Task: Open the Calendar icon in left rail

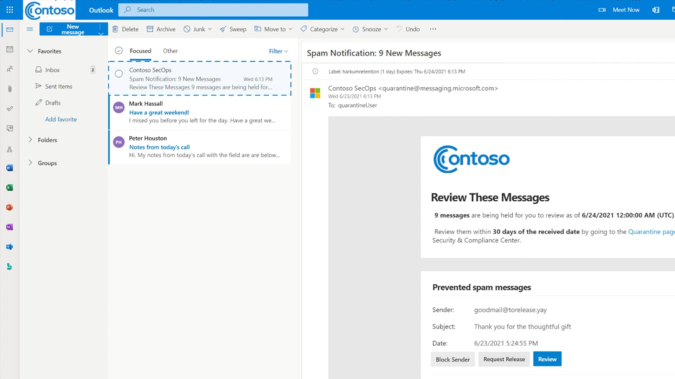Action: [10, 49]
